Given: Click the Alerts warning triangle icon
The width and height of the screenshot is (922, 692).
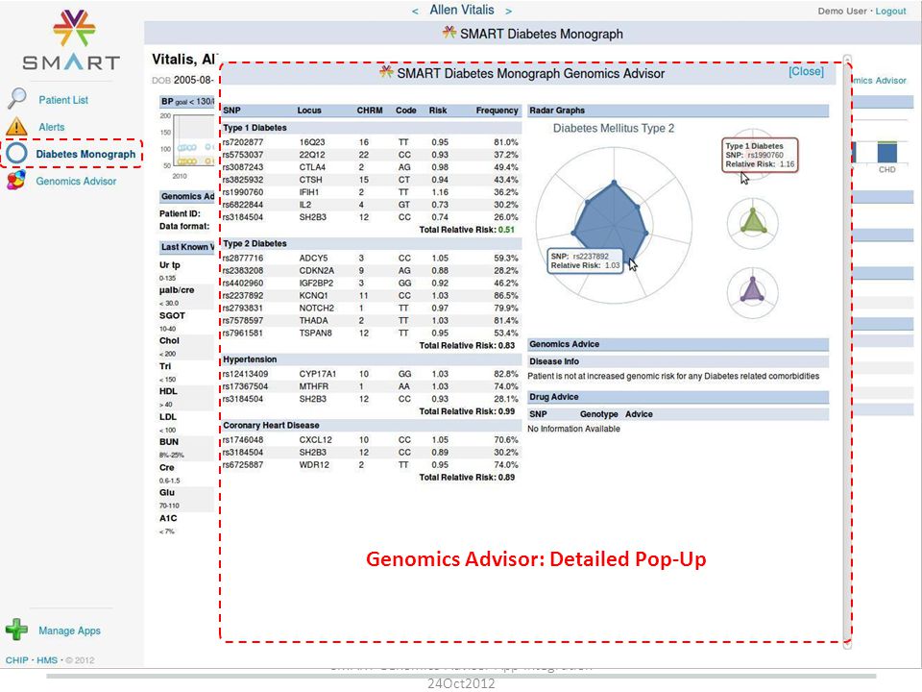Looking at the screenshot, I should 16,126.
